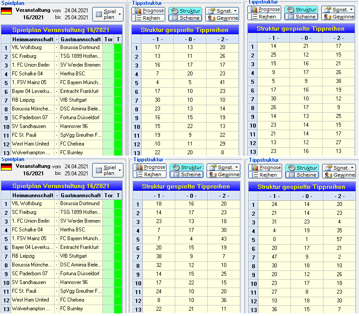Viewport: 359px width, 316px height.
Task: Click German flag in upper Spielplan panel
Action: (7, 11)
